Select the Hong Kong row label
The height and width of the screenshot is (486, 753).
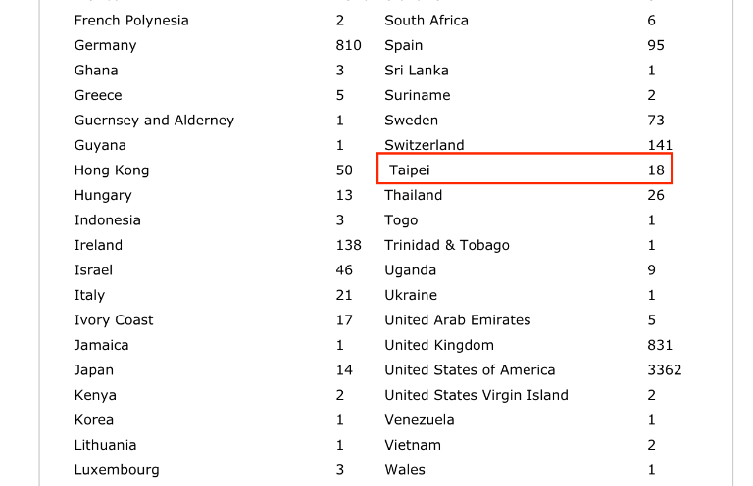(112, 170)
